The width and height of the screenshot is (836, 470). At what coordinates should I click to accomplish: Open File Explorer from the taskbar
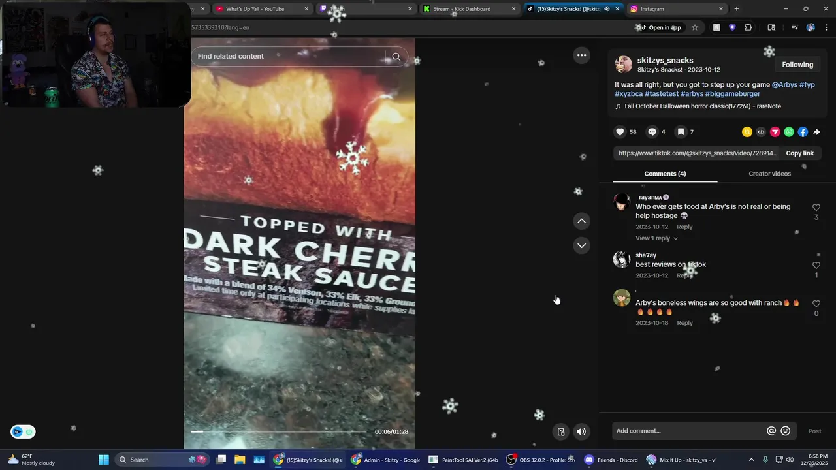(x=240, y=460)
